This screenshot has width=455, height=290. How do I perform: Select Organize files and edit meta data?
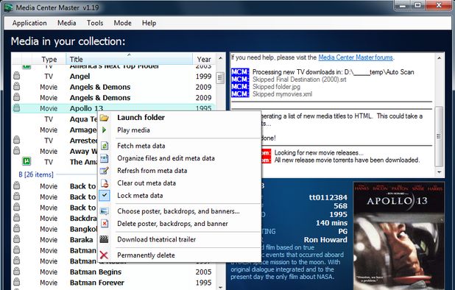[x=180, y=158]
